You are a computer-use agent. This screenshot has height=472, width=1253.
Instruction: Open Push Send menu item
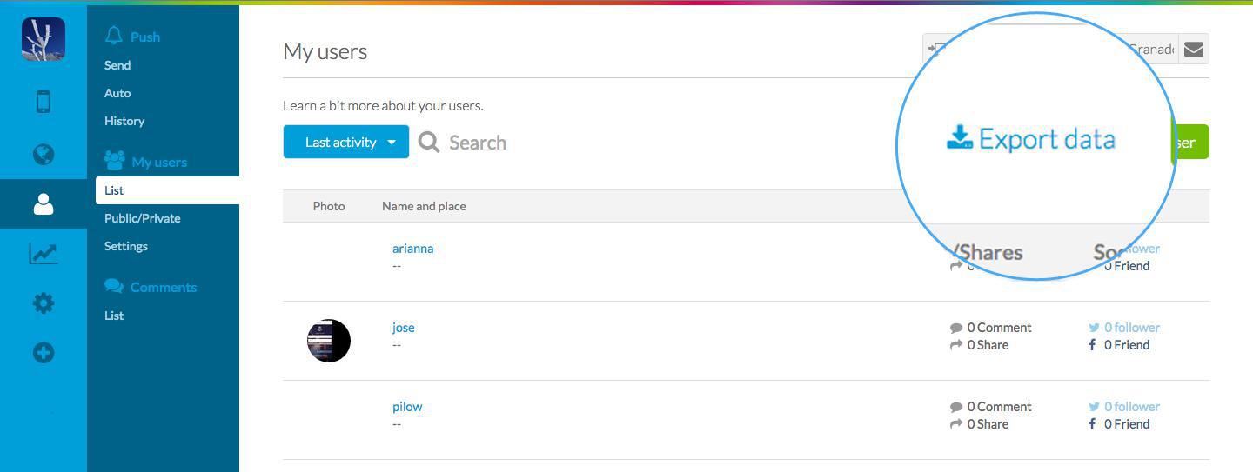pyautogui.click(x=117, y=65)
